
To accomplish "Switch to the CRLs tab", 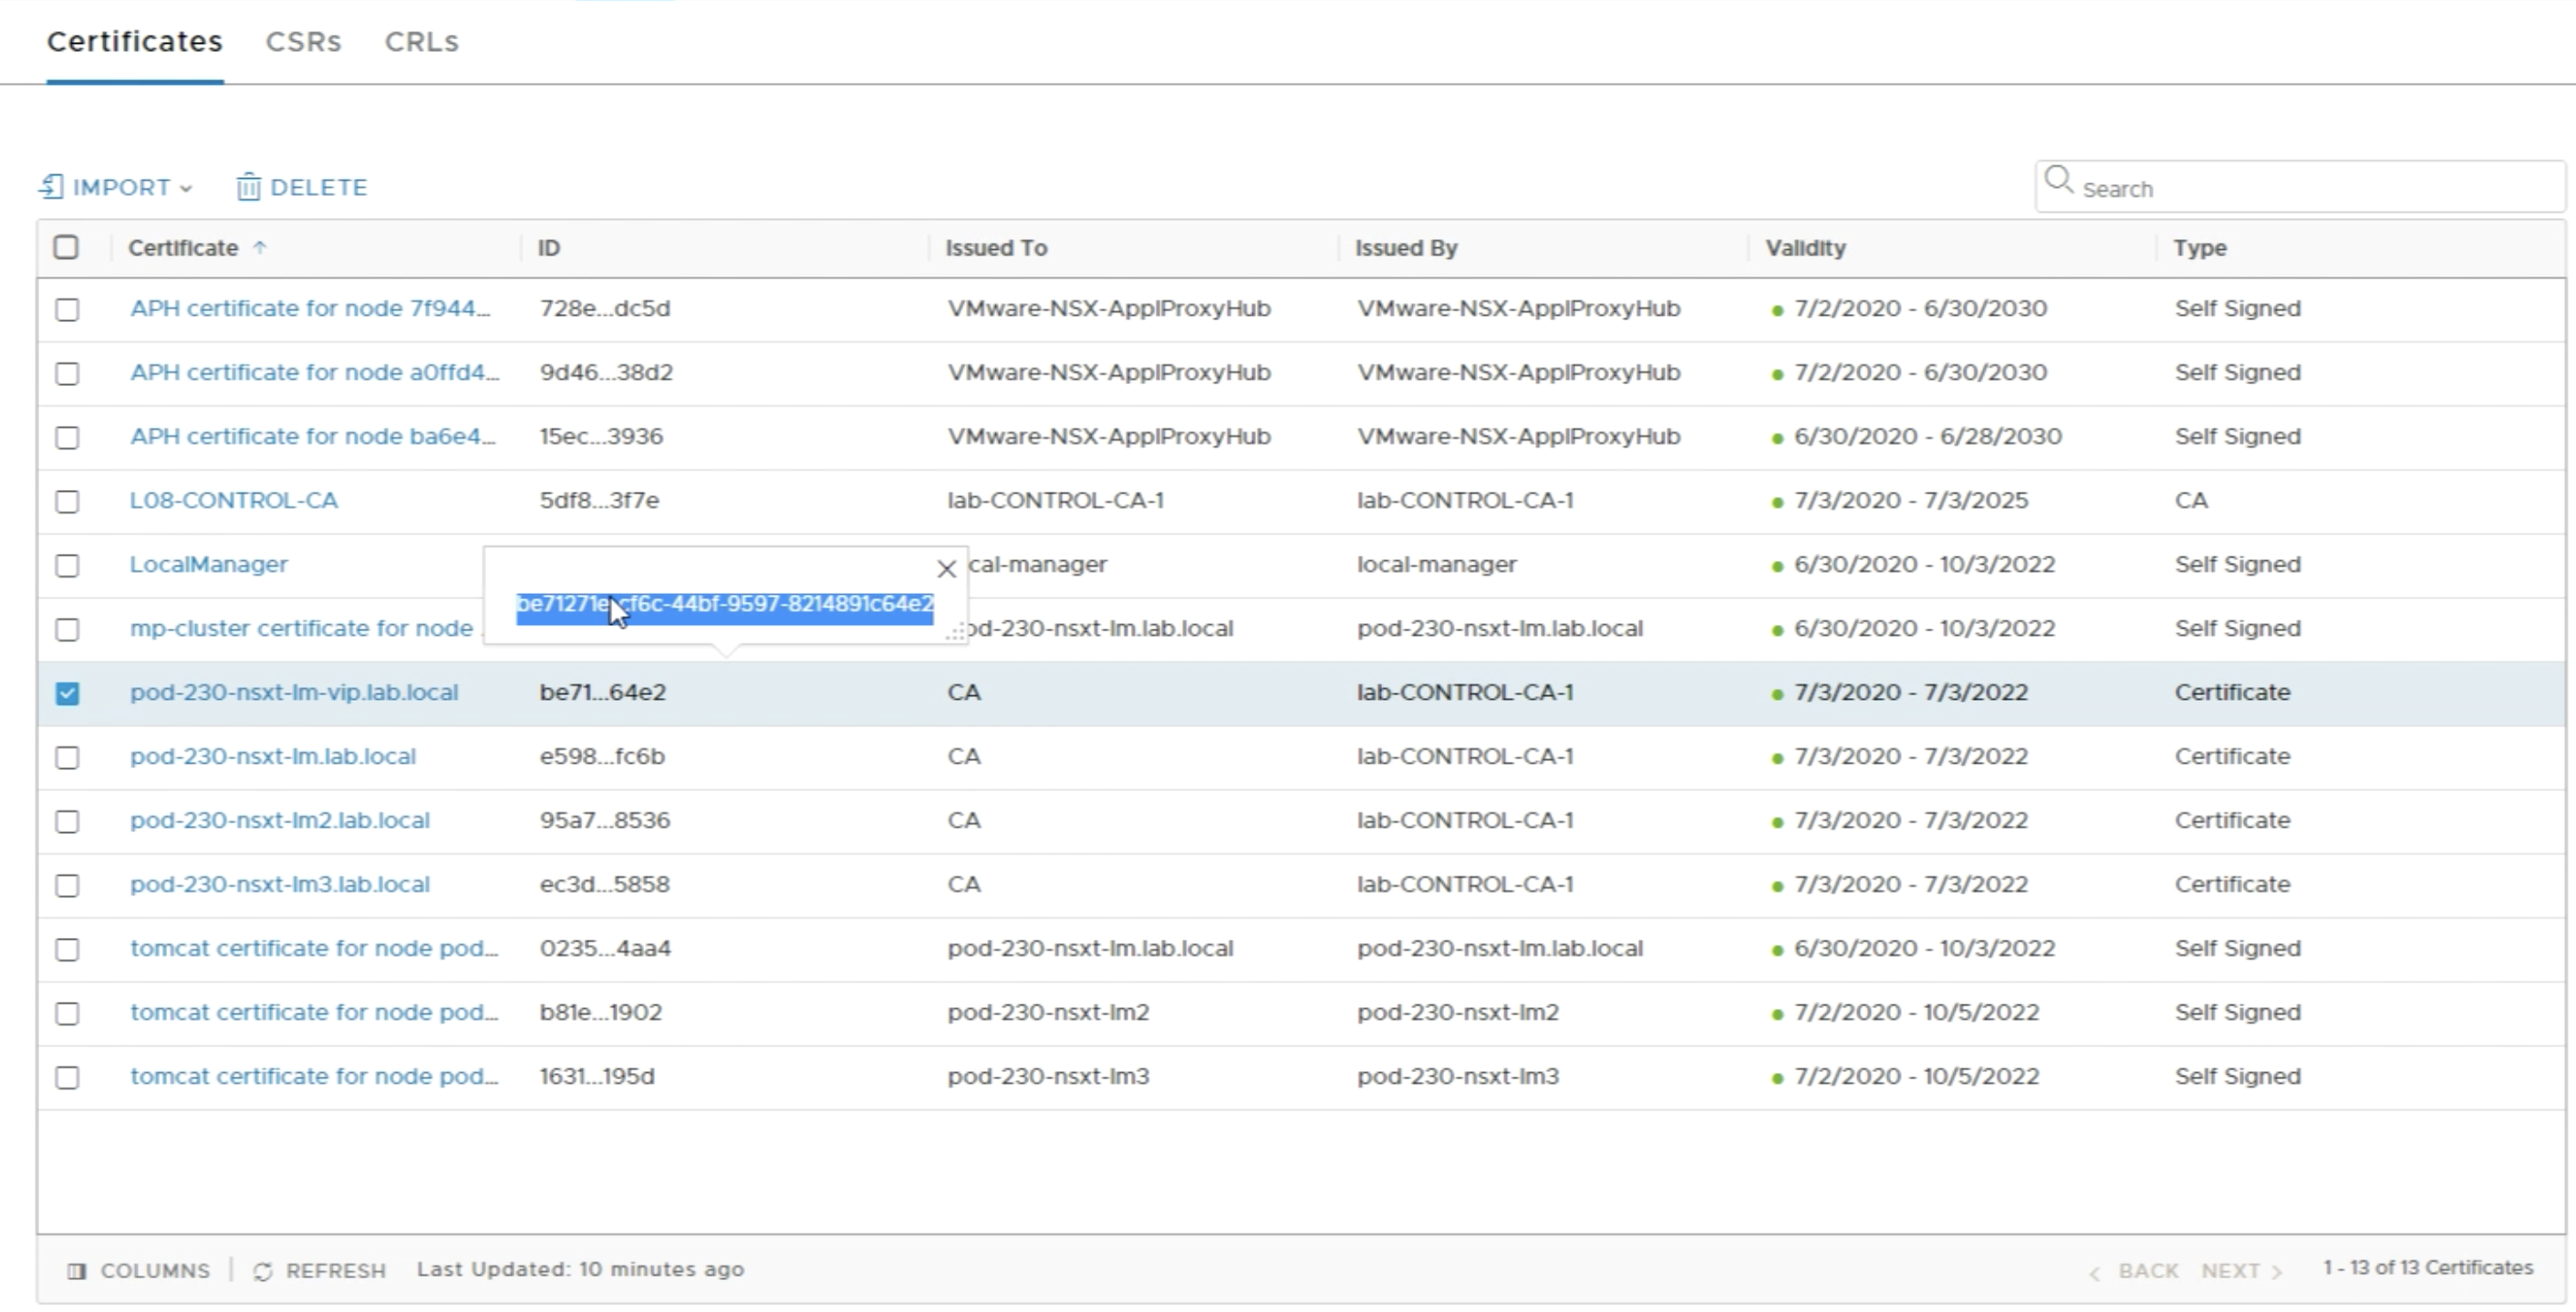I will pyautogui.click(x=421, y=42).
